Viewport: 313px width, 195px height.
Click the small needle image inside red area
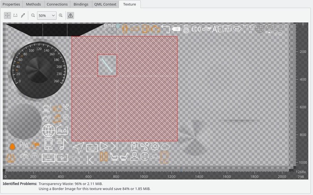[107, 65]
